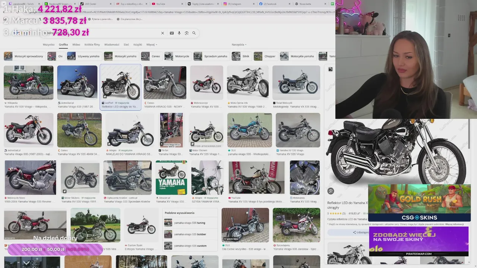Expand the Więcej dropdown in search filters
The height and width of the screenshot is (268, 477).
tap(151, 45)
